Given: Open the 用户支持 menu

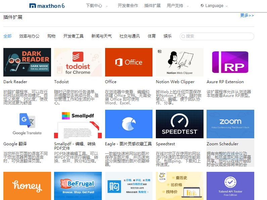Looking at the screenshot, I should point(175,6).
